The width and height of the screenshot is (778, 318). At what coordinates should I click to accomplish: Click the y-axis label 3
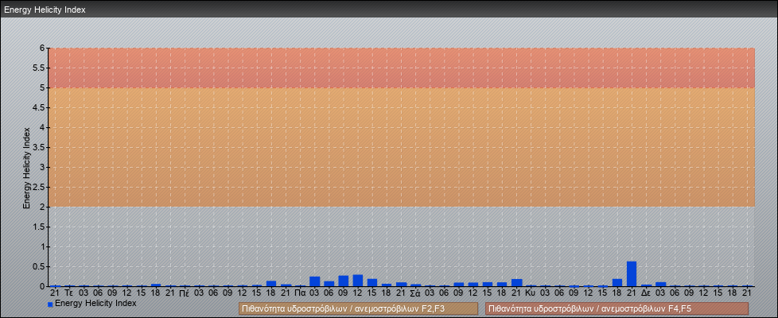[x=42, y=167]
